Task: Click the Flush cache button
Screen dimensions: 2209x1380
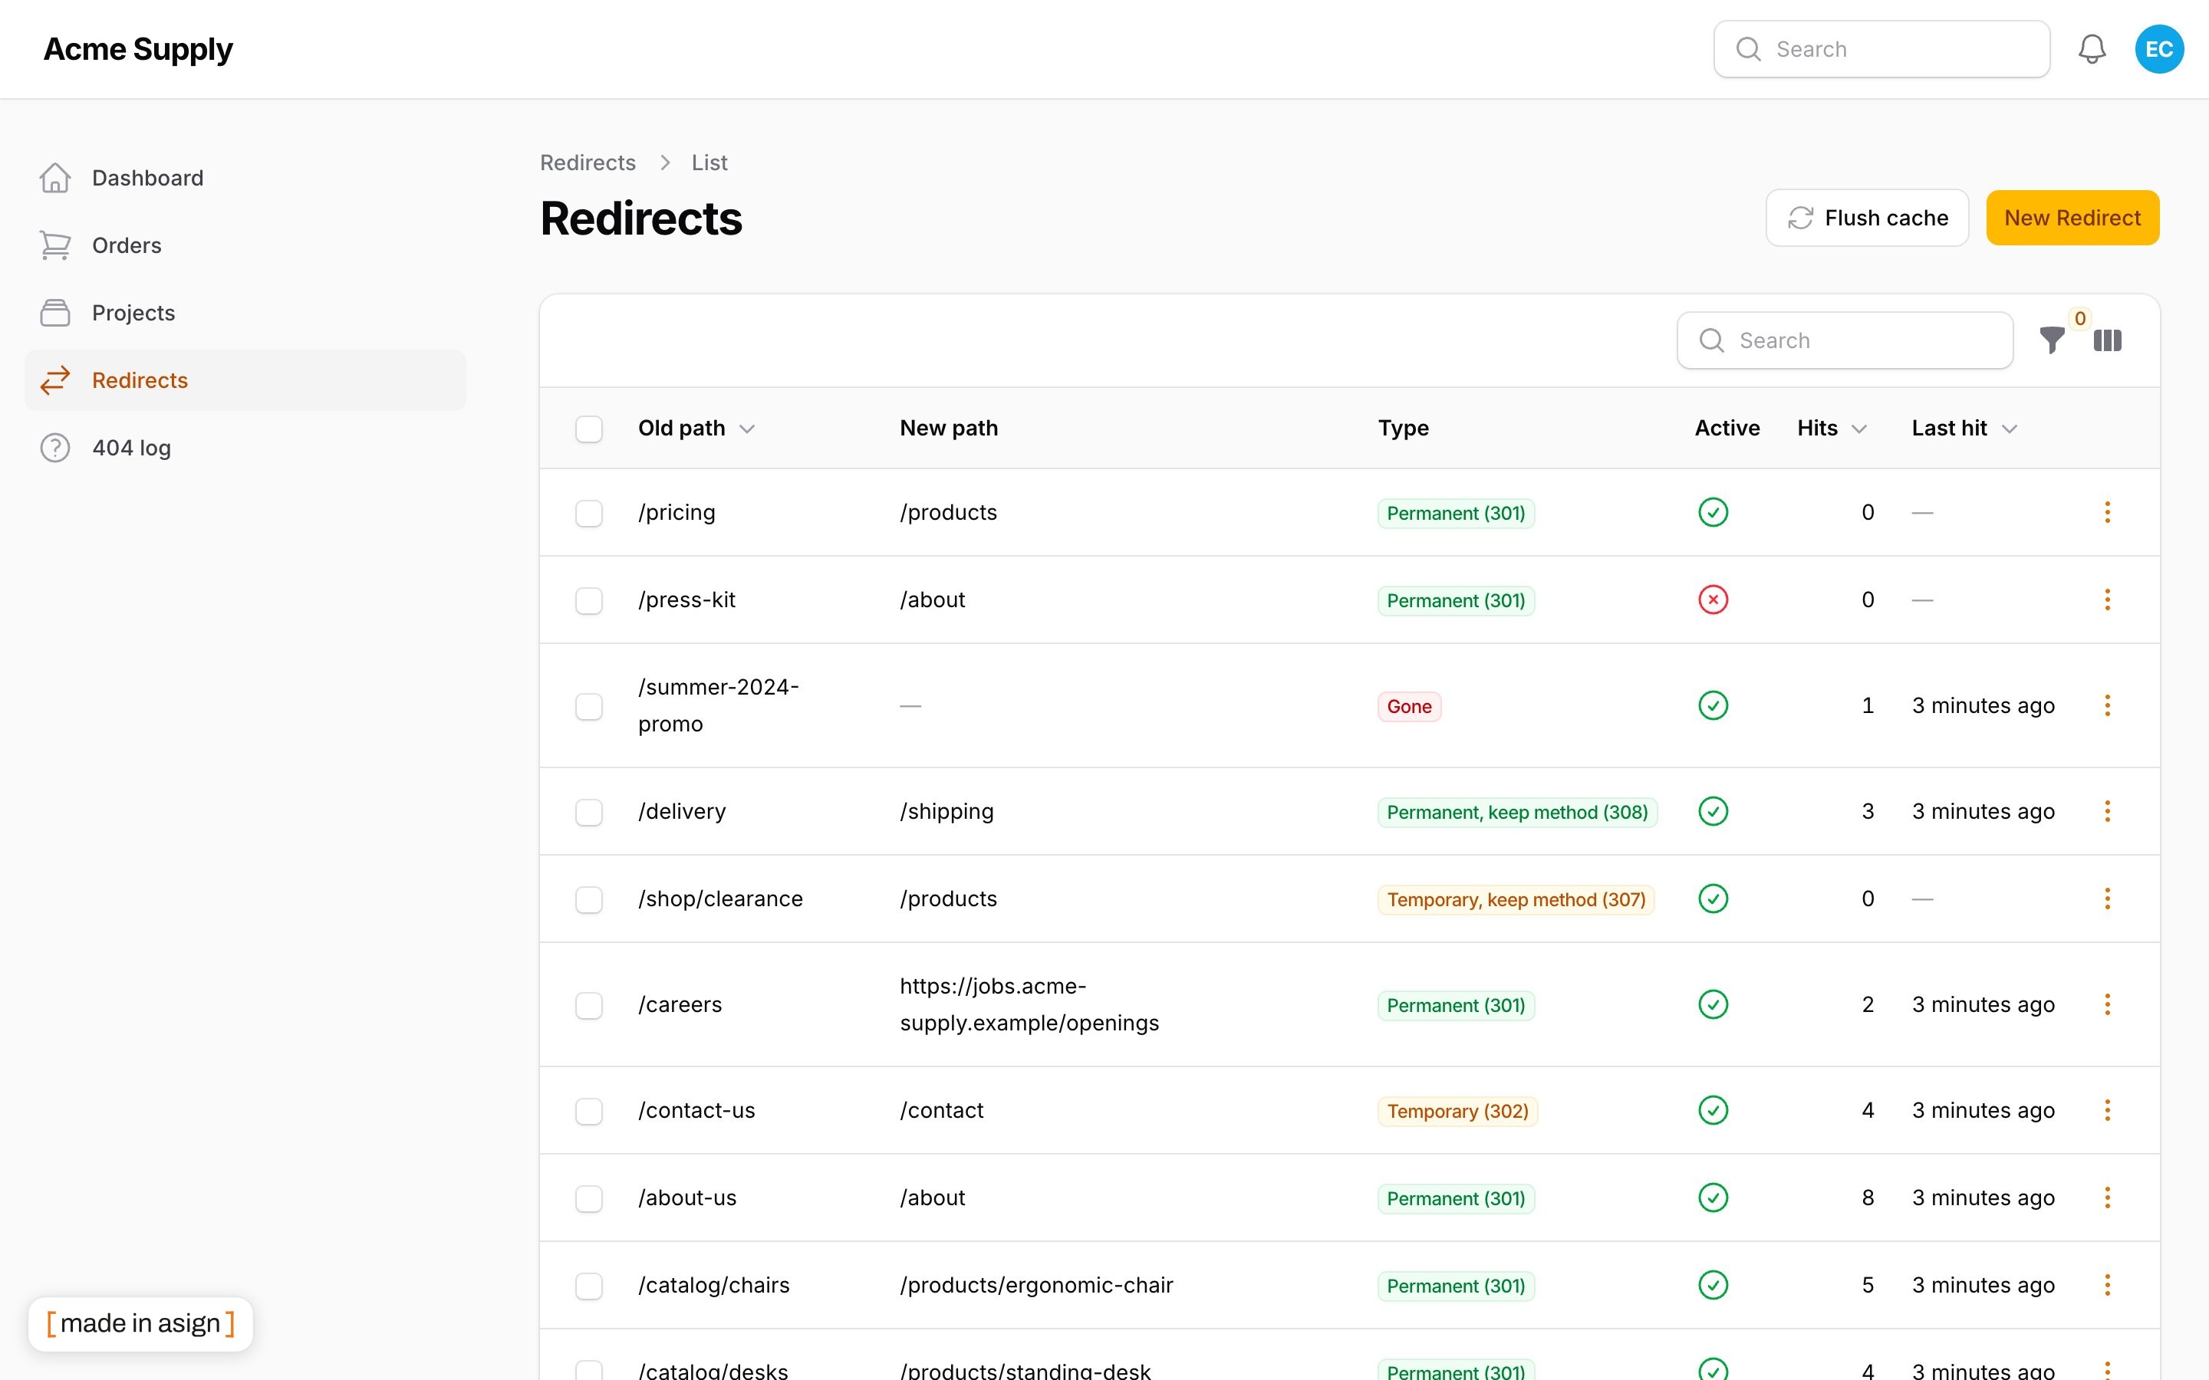Action: coord(1867,219)
